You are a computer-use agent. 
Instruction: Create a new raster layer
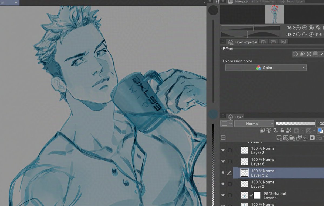click(279, 138)
